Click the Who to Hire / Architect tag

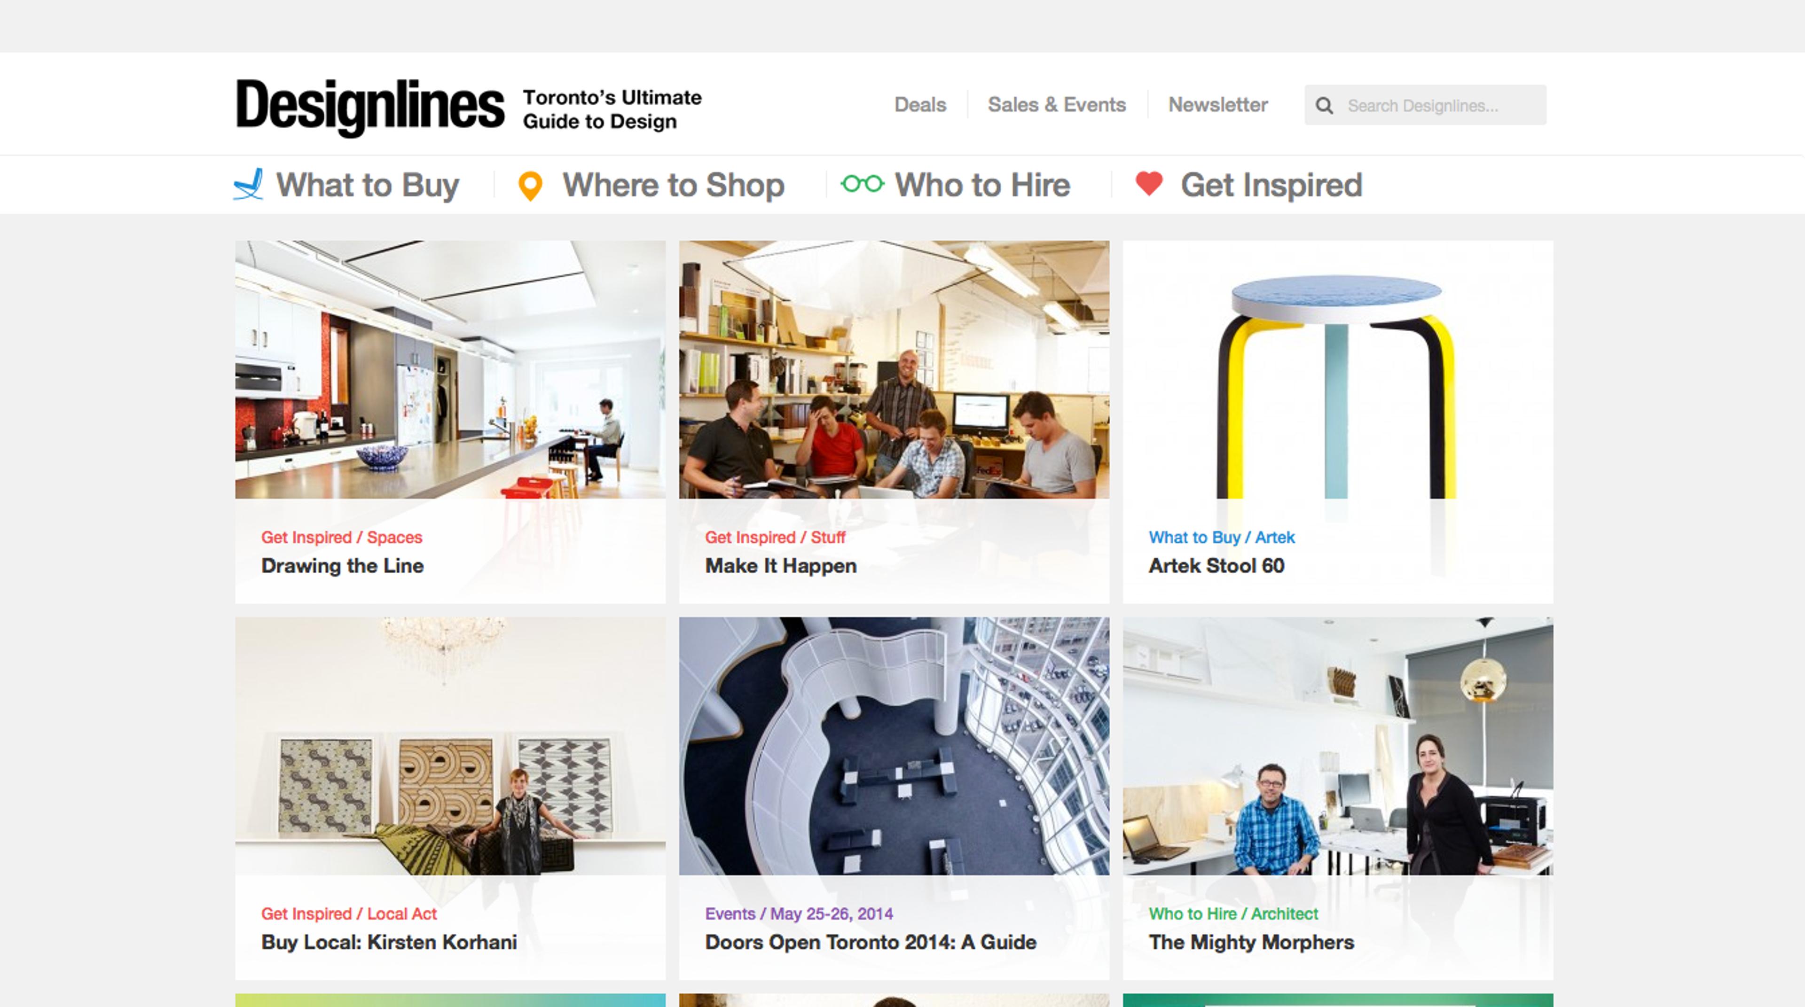click(1233, 914)
